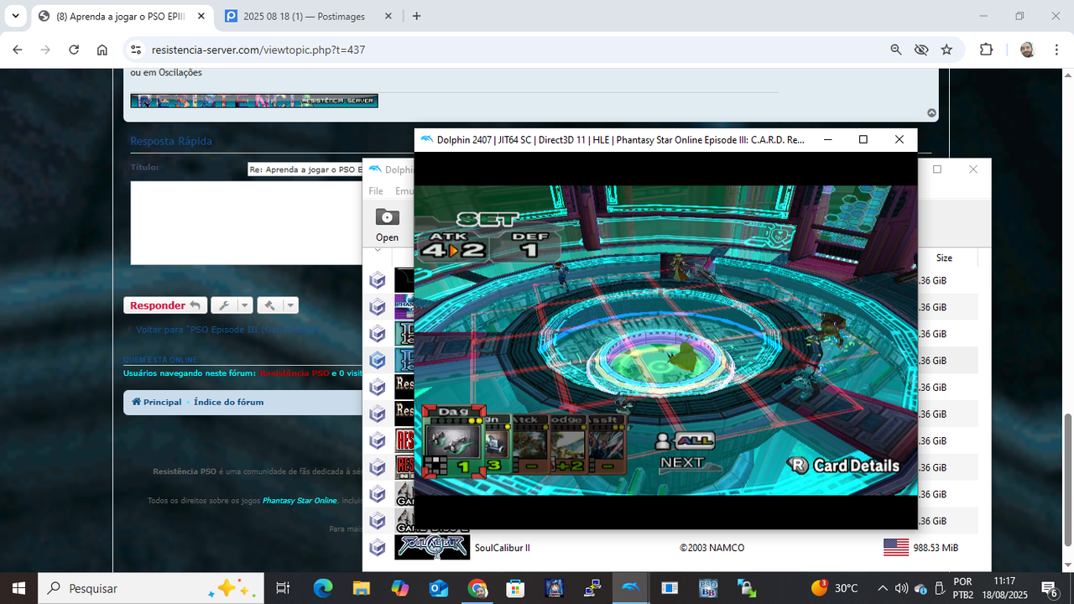
Task: Click the R Card Details prompt in game
Action: pyautogui.click(x=844, y=466)
